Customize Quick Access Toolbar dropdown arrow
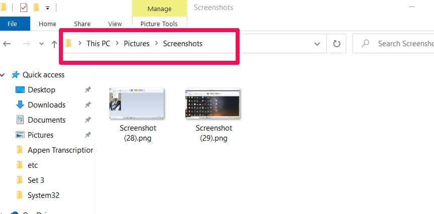This screenshot has height=214, width=434. (x=47, y=8)
